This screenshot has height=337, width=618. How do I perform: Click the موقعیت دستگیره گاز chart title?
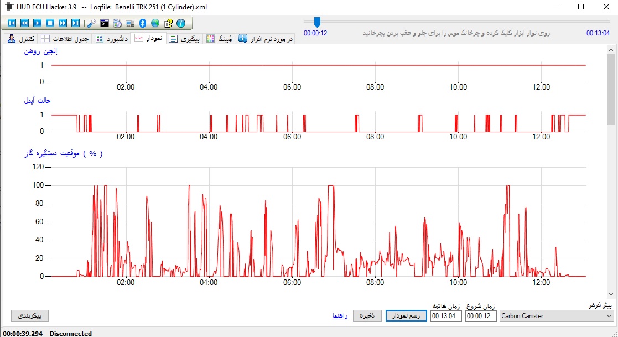(x=64, y=153)
